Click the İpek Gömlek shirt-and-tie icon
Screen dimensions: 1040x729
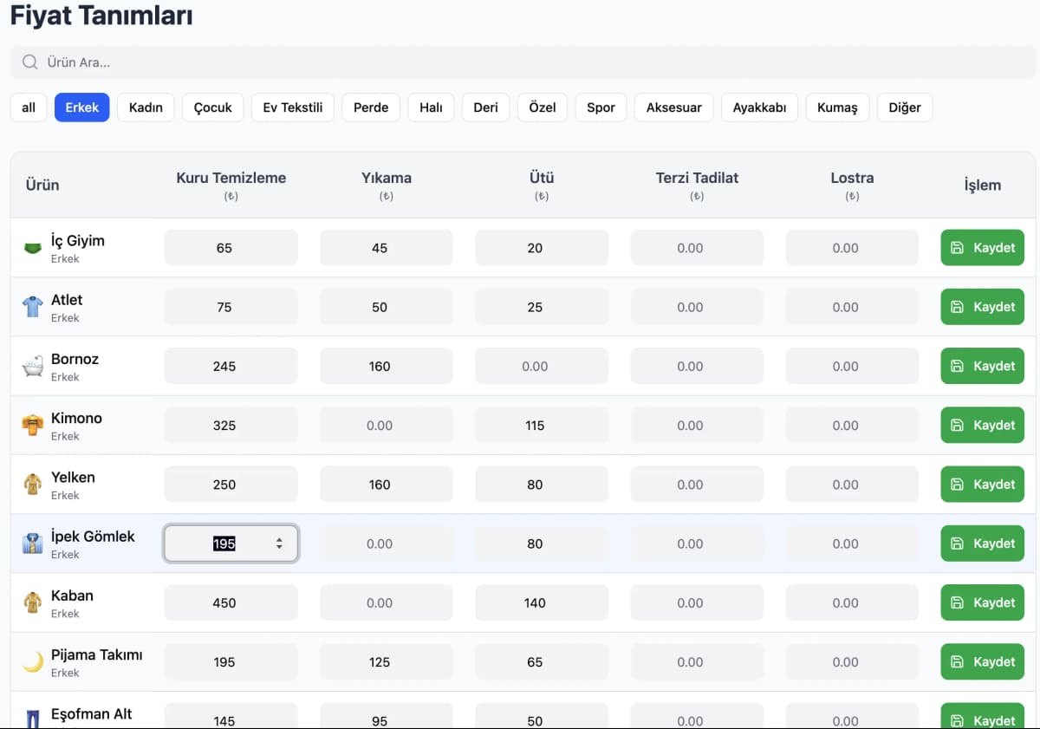point(32,543)
